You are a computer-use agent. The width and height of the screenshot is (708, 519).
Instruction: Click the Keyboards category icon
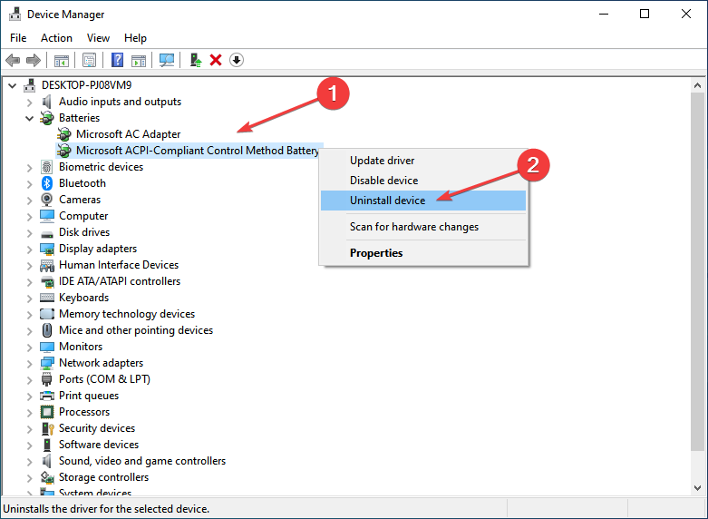tap(47, 298)
